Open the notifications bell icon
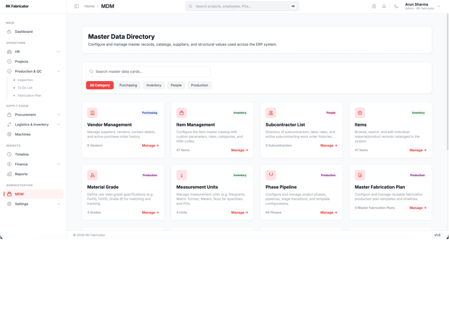Viewport: 449px width, 336px height. click(x=384, y=6)
